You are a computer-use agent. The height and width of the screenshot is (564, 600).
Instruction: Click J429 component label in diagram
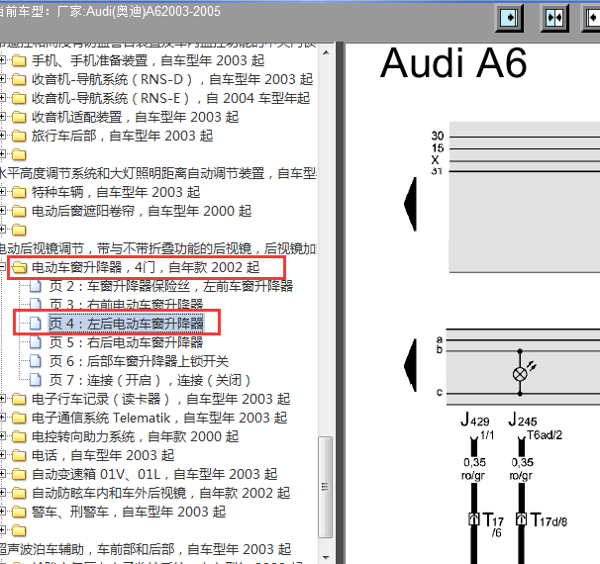pos(475,420)
